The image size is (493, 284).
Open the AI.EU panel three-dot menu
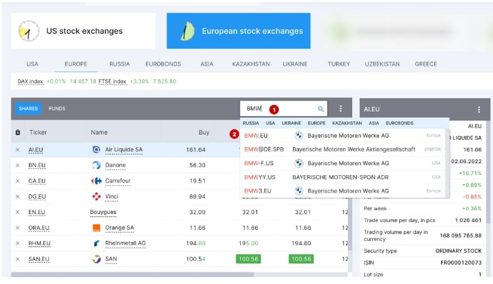(x=479, y=109)
